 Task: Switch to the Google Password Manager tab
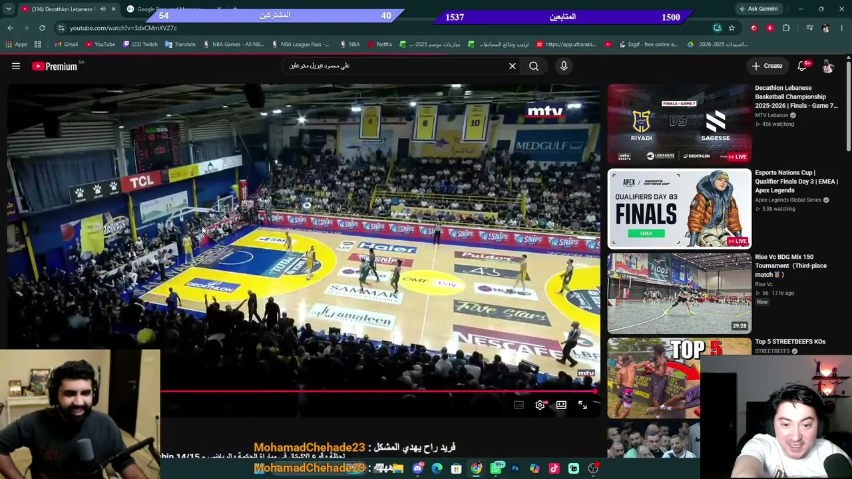(x=173, y=9)
